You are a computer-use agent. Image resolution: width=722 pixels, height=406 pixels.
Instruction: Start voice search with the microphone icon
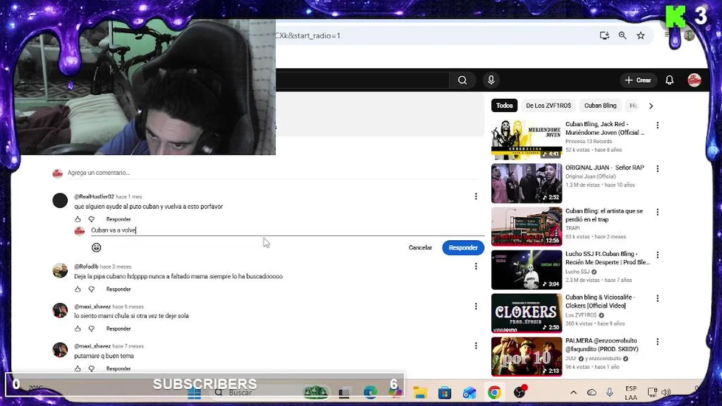click(491, 80)
